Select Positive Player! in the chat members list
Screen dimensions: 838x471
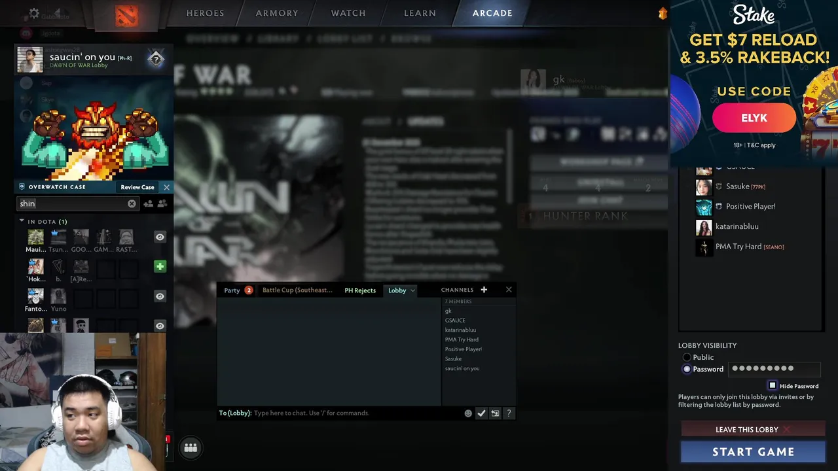[x=464, y=349]
